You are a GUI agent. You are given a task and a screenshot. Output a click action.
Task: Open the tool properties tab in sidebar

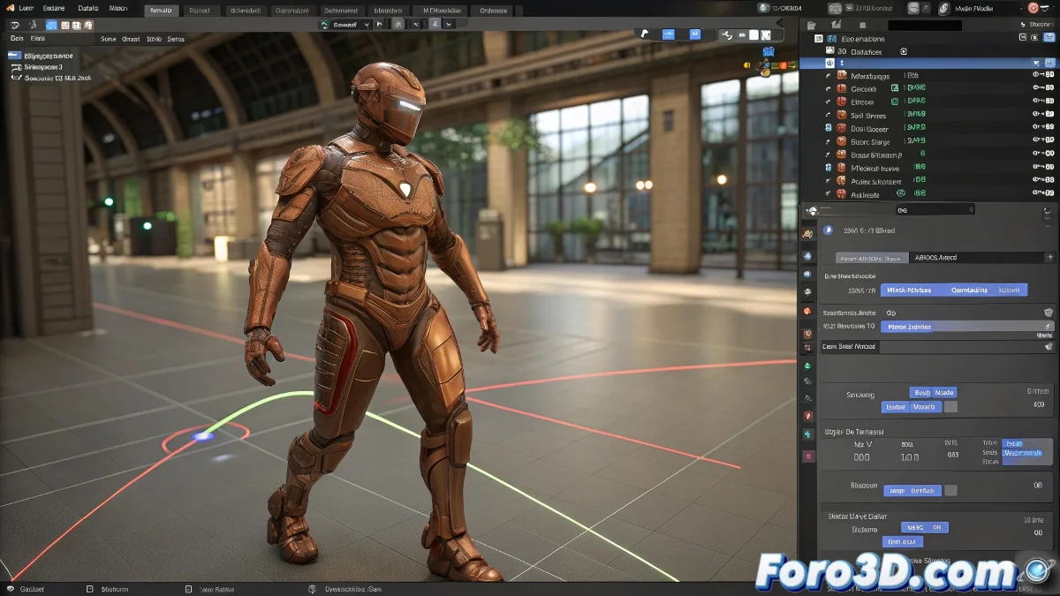pos(807,235)
